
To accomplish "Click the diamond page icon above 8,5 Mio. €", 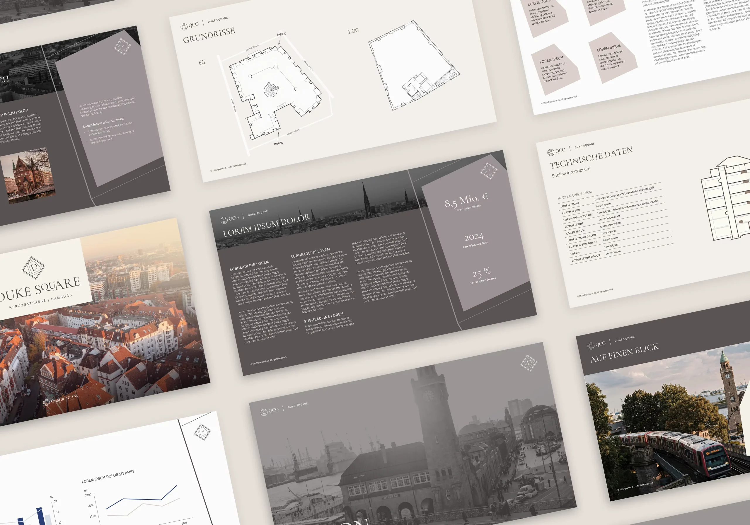I will click(489, 171).
